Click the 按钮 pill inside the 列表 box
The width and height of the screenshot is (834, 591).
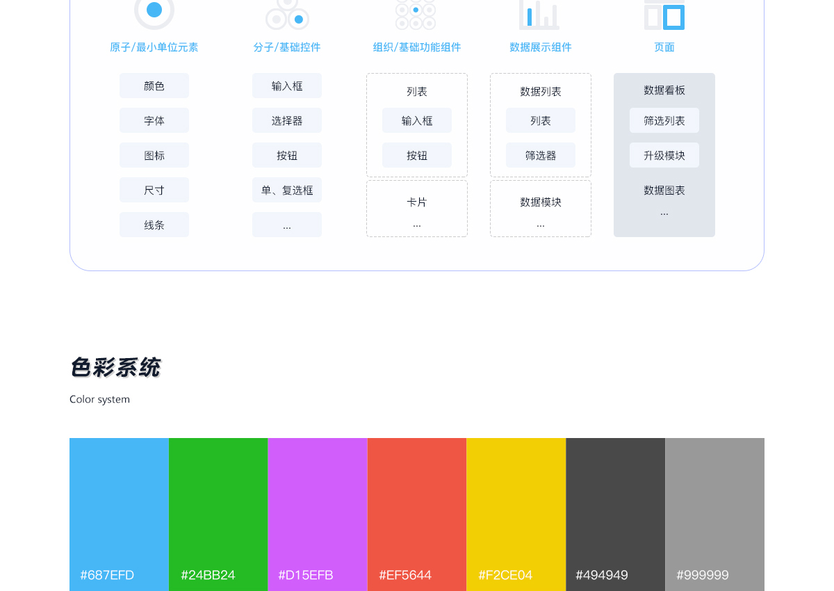click(x=417, y=155)
